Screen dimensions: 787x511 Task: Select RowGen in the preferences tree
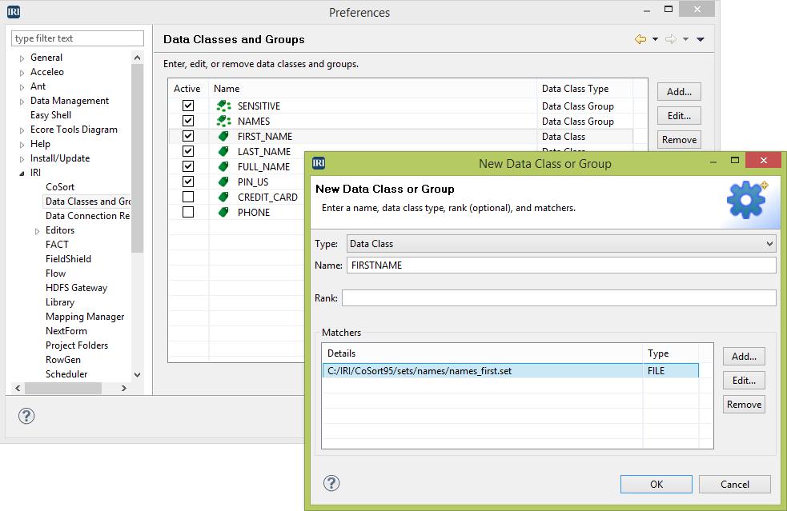coord(63,360)
